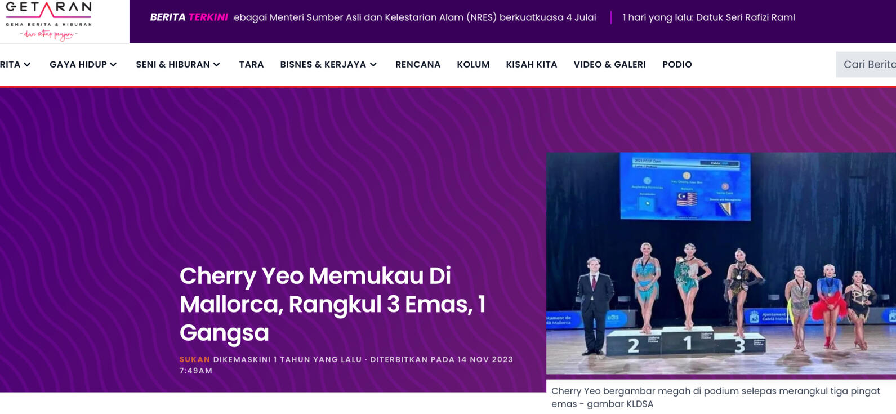Go to the Rencana section
The image size is (896, 414).
coord(417,65)
